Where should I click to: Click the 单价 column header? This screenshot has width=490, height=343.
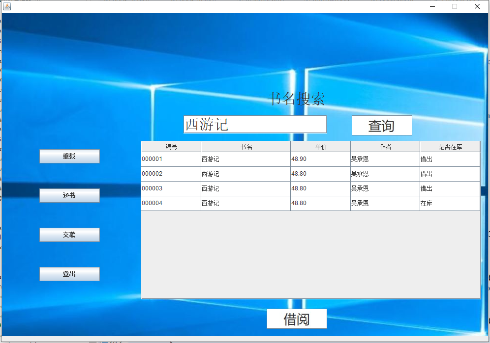(321, 147)
